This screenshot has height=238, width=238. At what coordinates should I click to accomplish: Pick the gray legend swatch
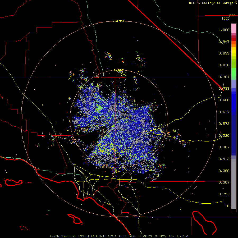(234, 184)
